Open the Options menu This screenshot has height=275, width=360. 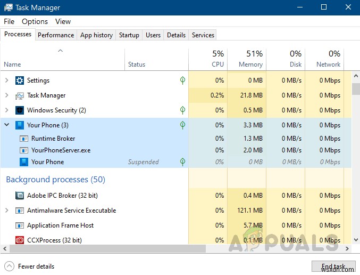[x=35, y=21]
